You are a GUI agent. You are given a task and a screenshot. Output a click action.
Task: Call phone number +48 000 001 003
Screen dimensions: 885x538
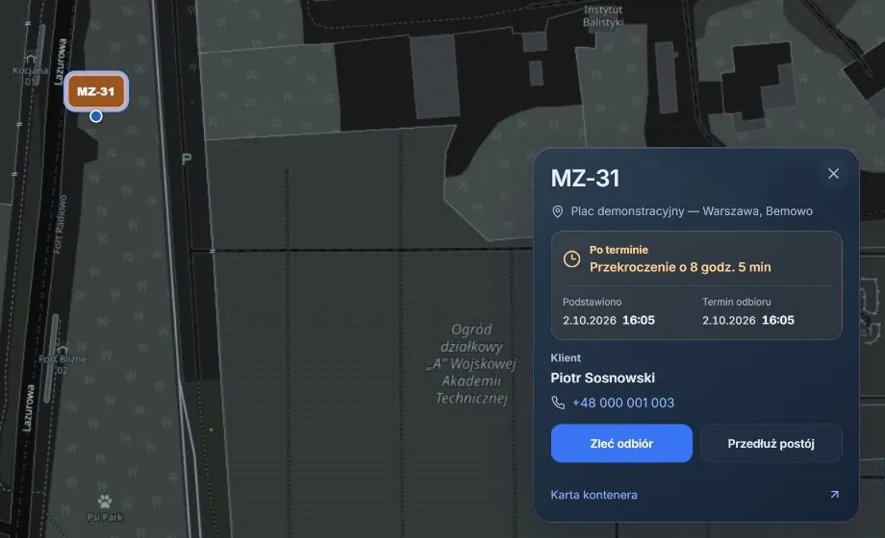click(x=623, y=403)
